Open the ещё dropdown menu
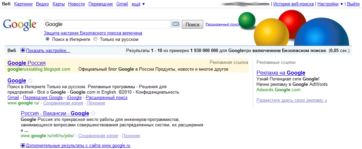The width and height of the screenshot is (362, 149). tap(138, 4)
